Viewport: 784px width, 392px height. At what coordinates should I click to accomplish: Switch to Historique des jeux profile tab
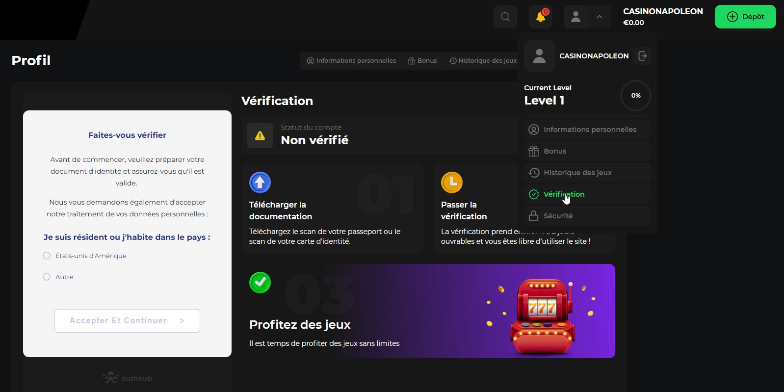click(x=483, y=61)
